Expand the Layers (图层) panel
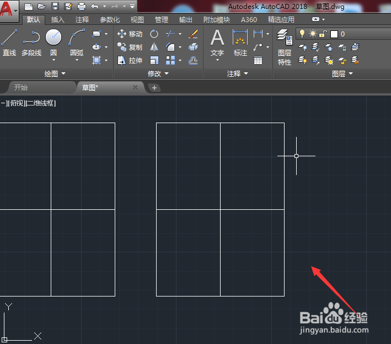 [x=342, y=73]
